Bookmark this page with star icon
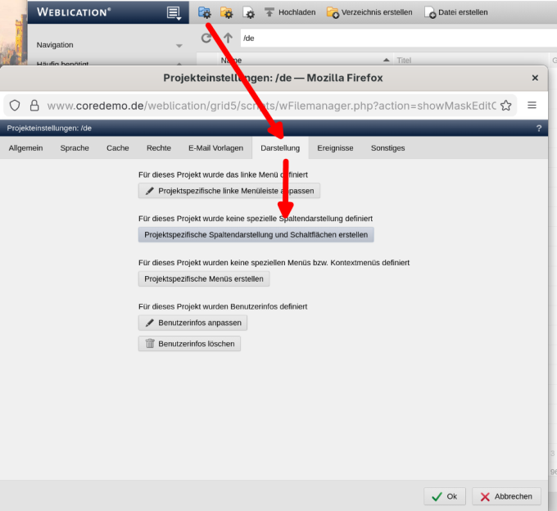The width and height of the screenshot is (557, 511). (506, 106)
